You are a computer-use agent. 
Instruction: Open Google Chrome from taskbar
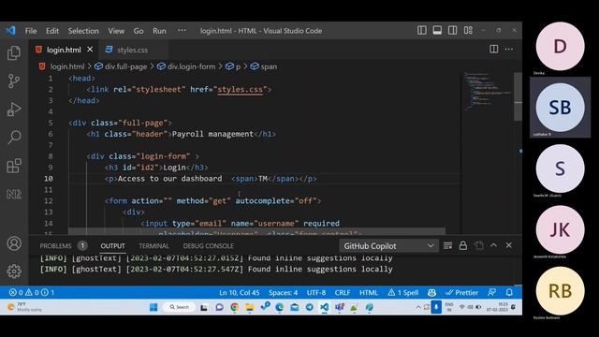tap(235, 307)
